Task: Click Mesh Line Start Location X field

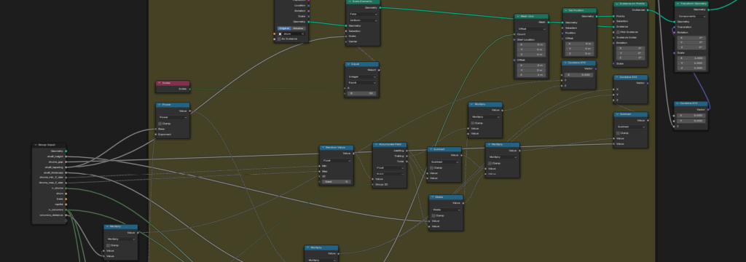Action: pyautogui.click(x=531, y=44)
